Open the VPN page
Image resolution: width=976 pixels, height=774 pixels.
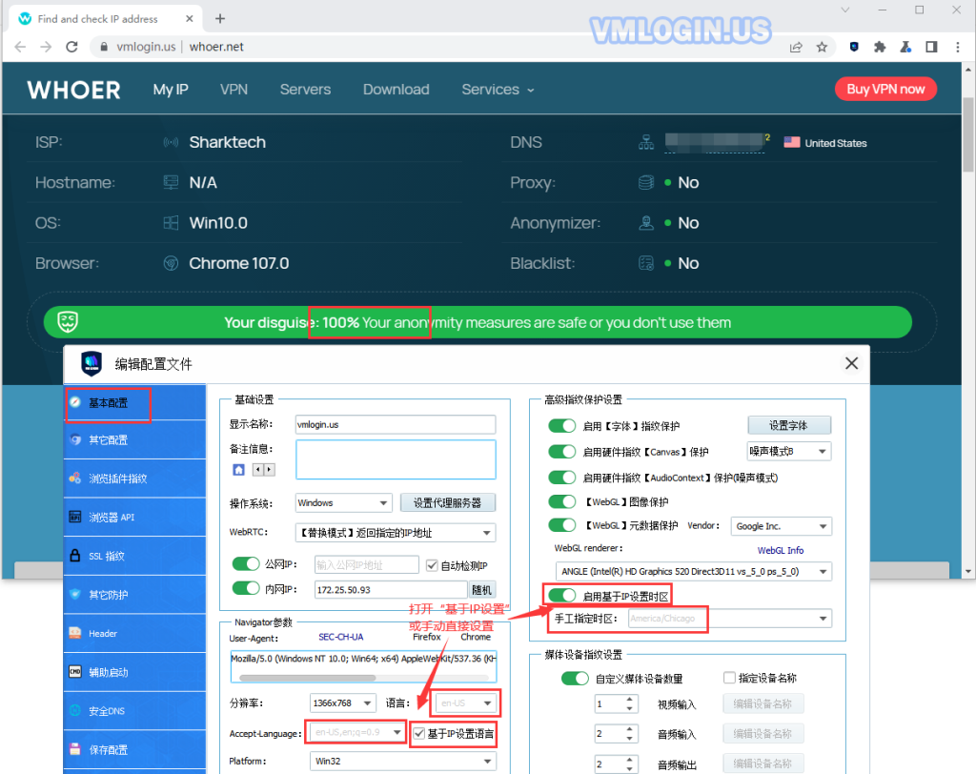tap(234, 90)
